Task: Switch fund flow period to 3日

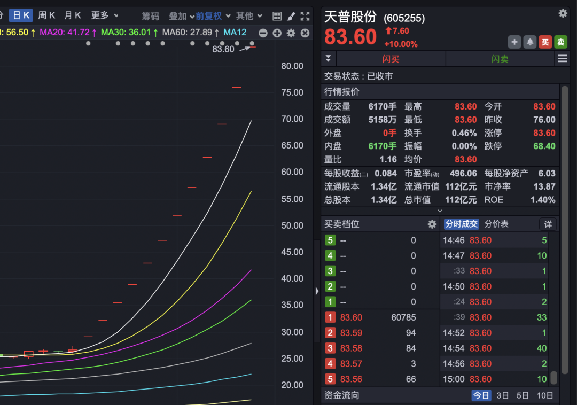Action: pos(502,395)
